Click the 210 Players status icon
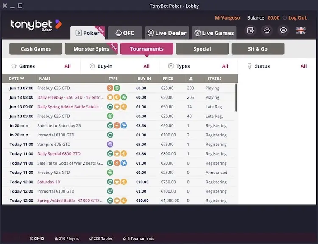 56,238
